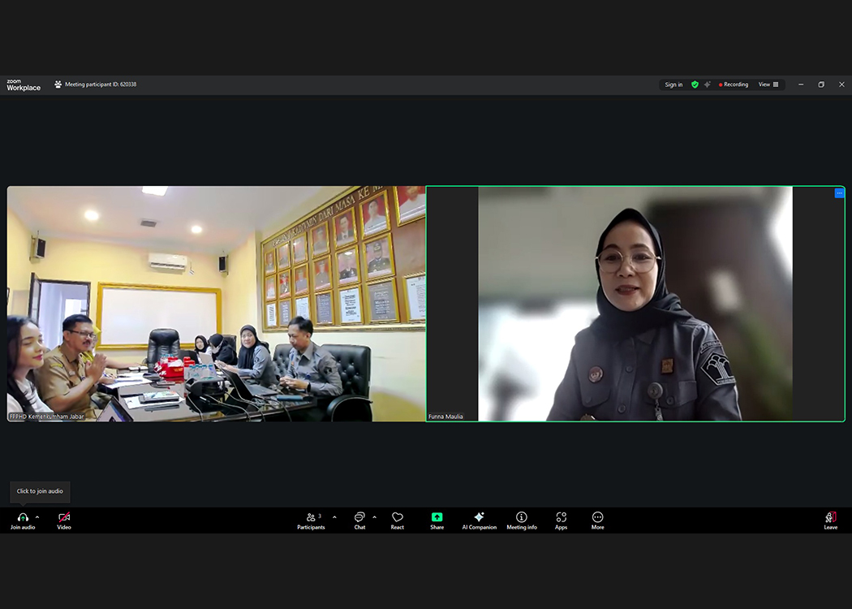
Task: Click Sign in at the top bar
Action: (x=673, y=84)
